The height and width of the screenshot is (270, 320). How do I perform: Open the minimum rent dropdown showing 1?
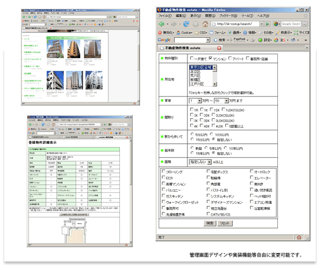pos(195,101)
